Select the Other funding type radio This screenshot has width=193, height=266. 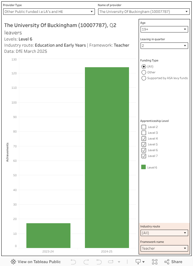tap(144, 72)
